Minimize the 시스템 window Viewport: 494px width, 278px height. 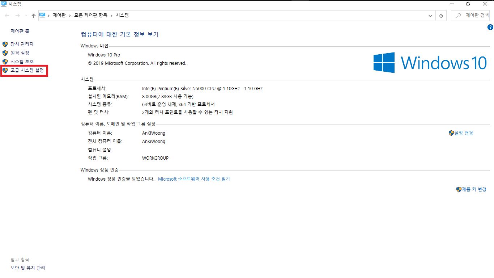coord(452,4)
